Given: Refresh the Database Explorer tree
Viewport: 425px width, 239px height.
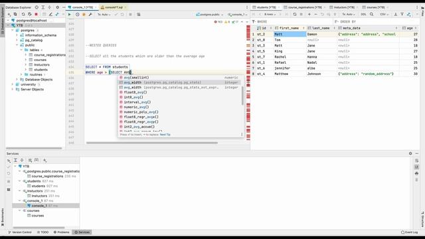Looking at the screenshot, I should (x=23, y=15).
